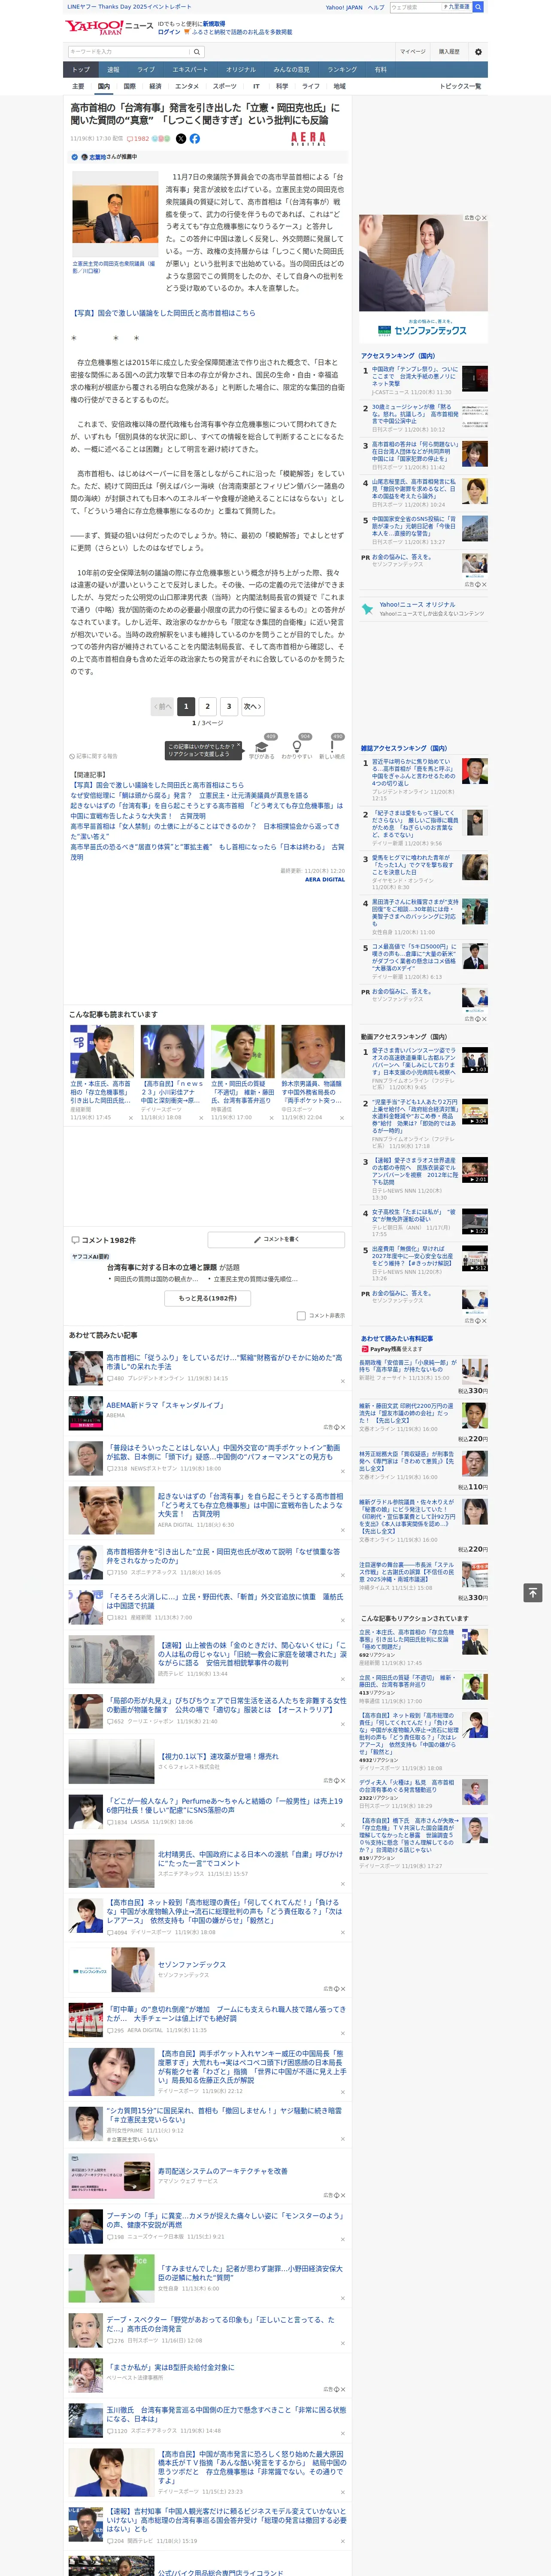This screenshot has height=2576, width=551.
Task: Open the comment count 1982 bubble
Action: coord(138,139)
